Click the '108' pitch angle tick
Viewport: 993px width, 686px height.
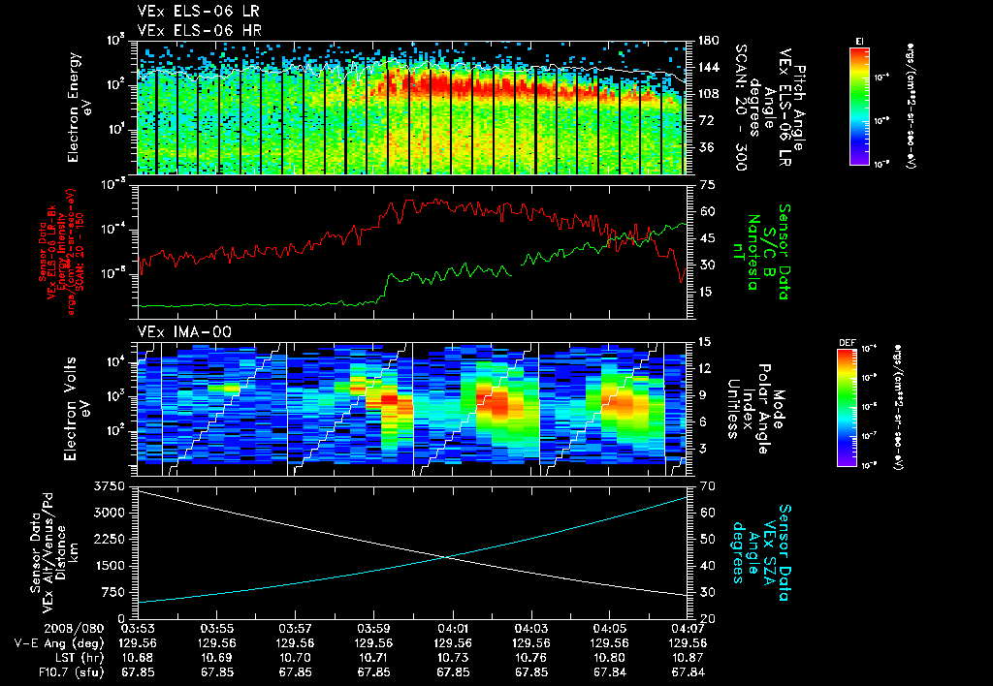click(708, 94)
